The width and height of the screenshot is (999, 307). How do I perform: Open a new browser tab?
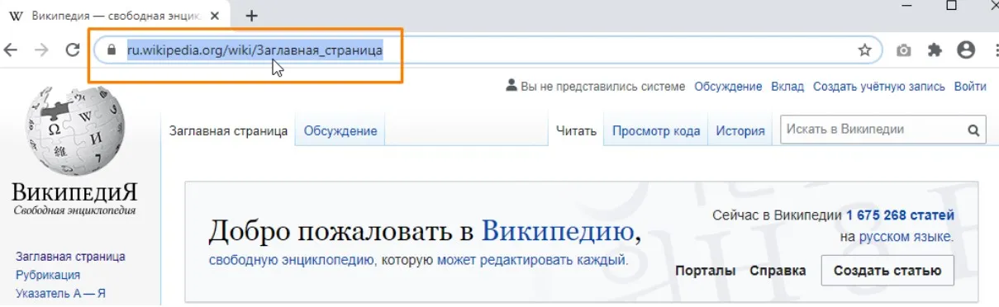coord(252,16)
